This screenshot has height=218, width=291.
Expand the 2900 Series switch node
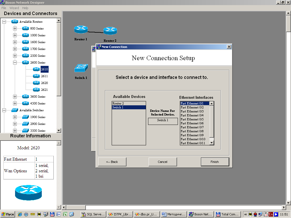tap(15, 124)
